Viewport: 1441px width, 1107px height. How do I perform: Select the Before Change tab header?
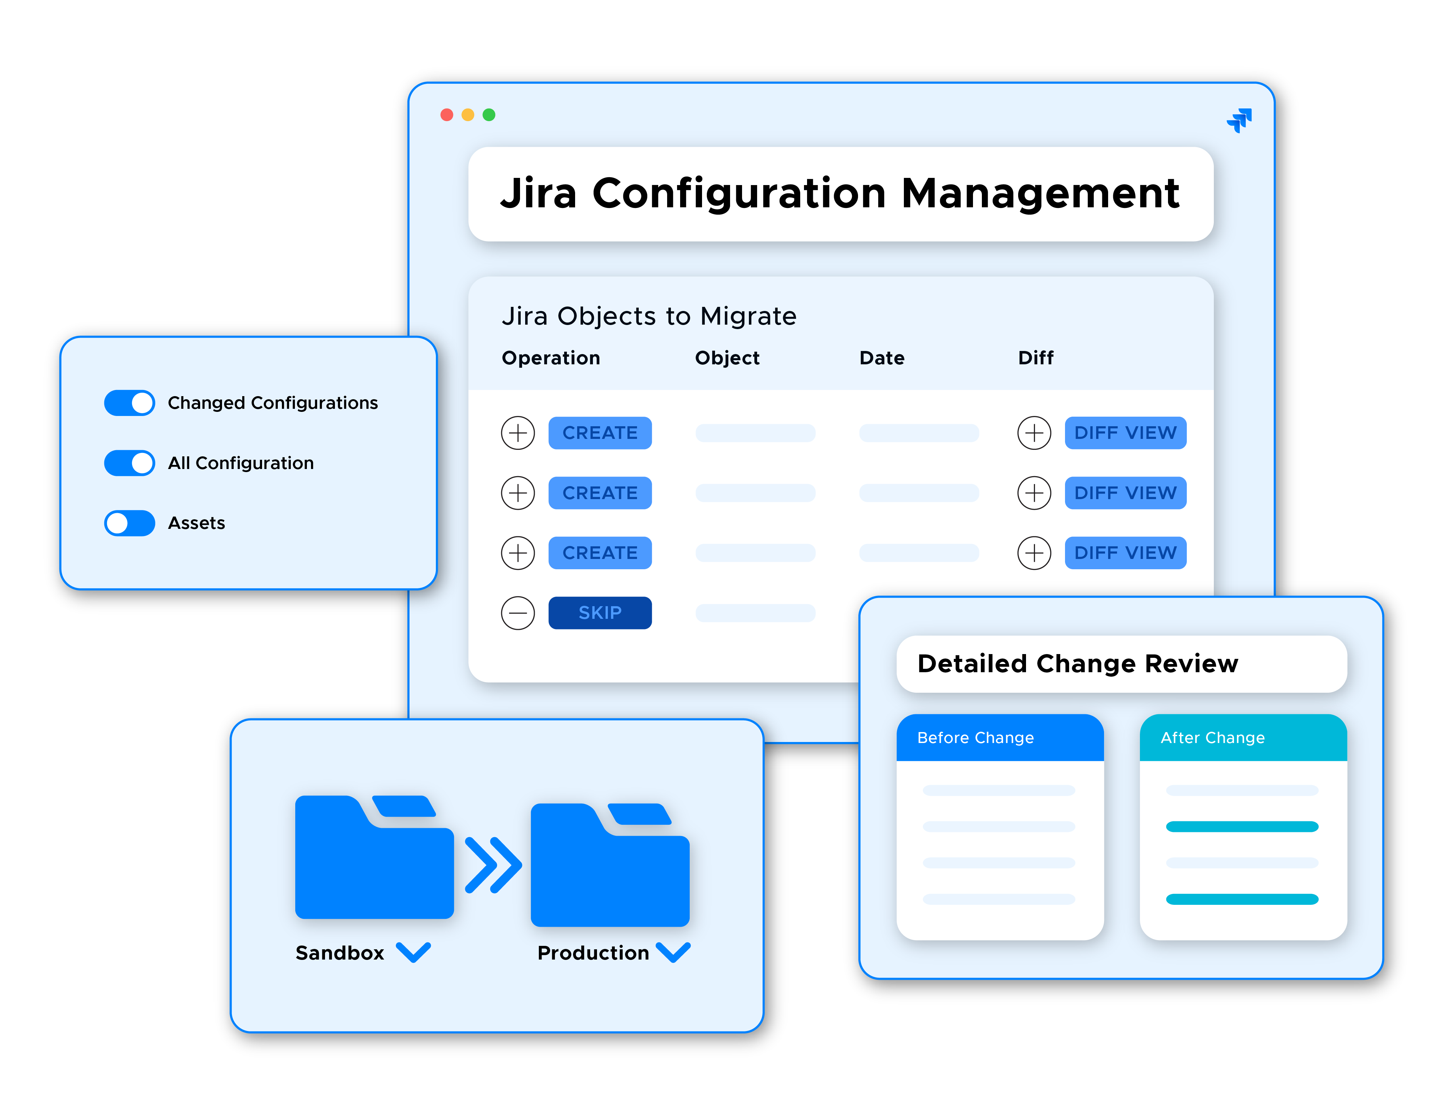tap(999, 737)
